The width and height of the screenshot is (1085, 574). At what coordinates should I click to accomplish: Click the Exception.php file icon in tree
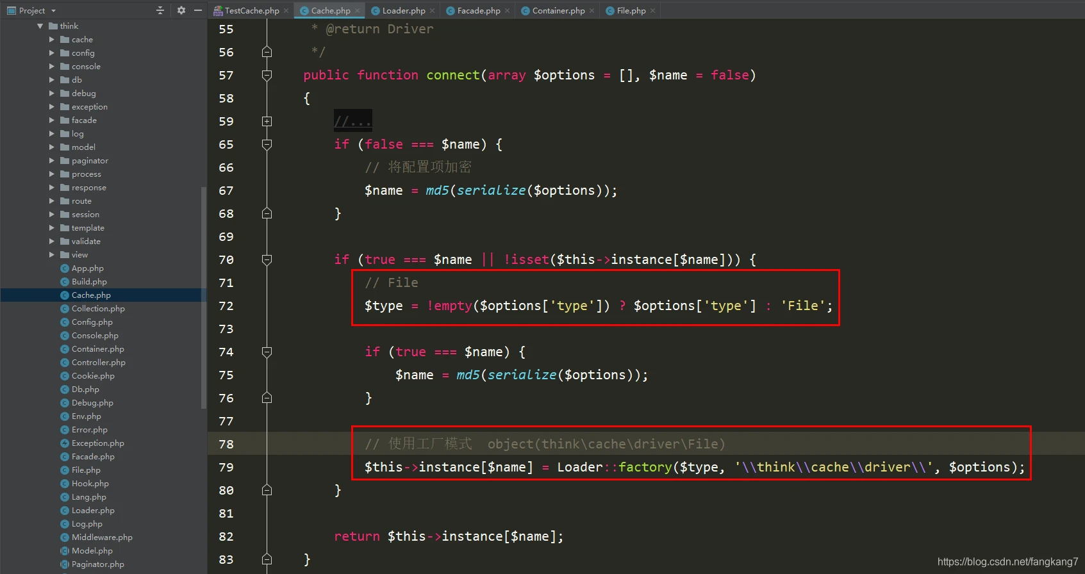65,443
